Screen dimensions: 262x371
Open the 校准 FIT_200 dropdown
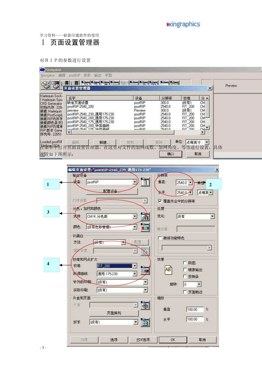[135, 266]
